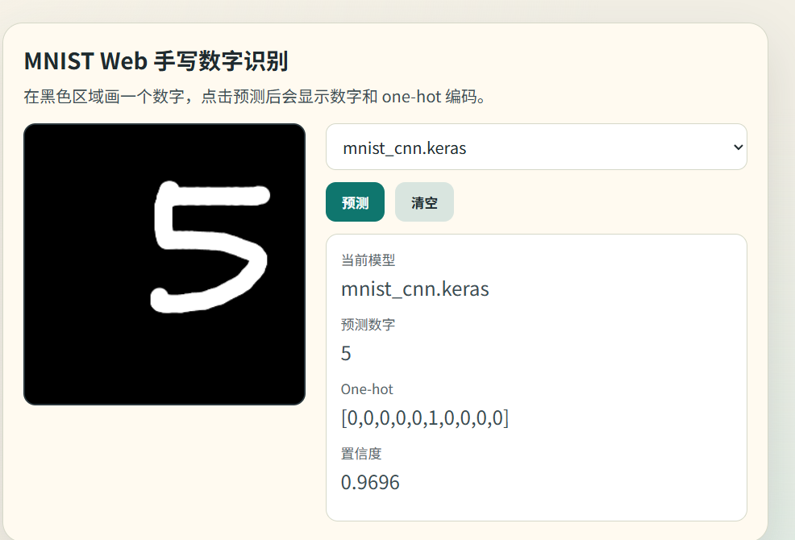Click the 1 inside the one-hot vector
Screen dimensions: 795x540
coord(432,417)
